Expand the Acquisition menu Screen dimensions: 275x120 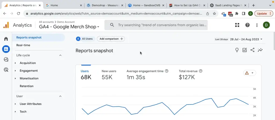(x=15, y=63)
